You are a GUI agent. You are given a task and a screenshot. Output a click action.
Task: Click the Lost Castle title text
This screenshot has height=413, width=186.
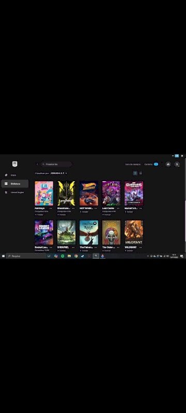(109, 209)
